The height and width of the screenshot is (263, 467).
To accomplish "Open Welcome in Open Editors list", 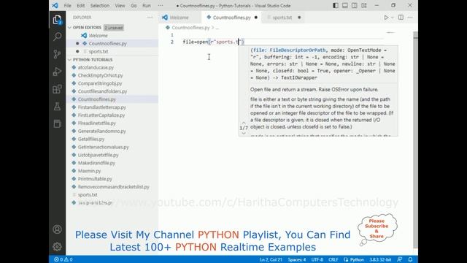I will point(98,36).
